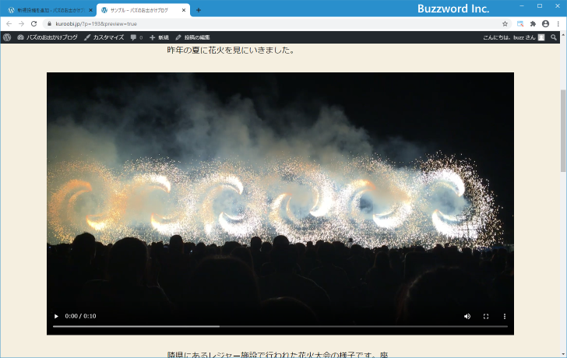
Task: Switch to the first browser tab
Action: [x=48, y=10]
